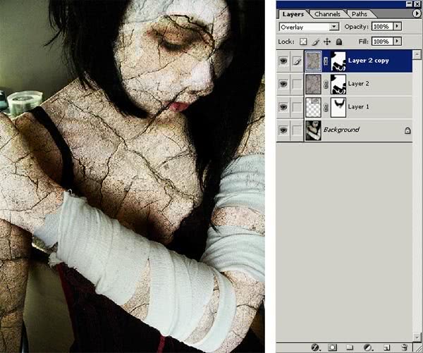Viewport: 423px width, 353px height.
Task: Select the Layer 2 copy layer name
Action: pos(369,61)
